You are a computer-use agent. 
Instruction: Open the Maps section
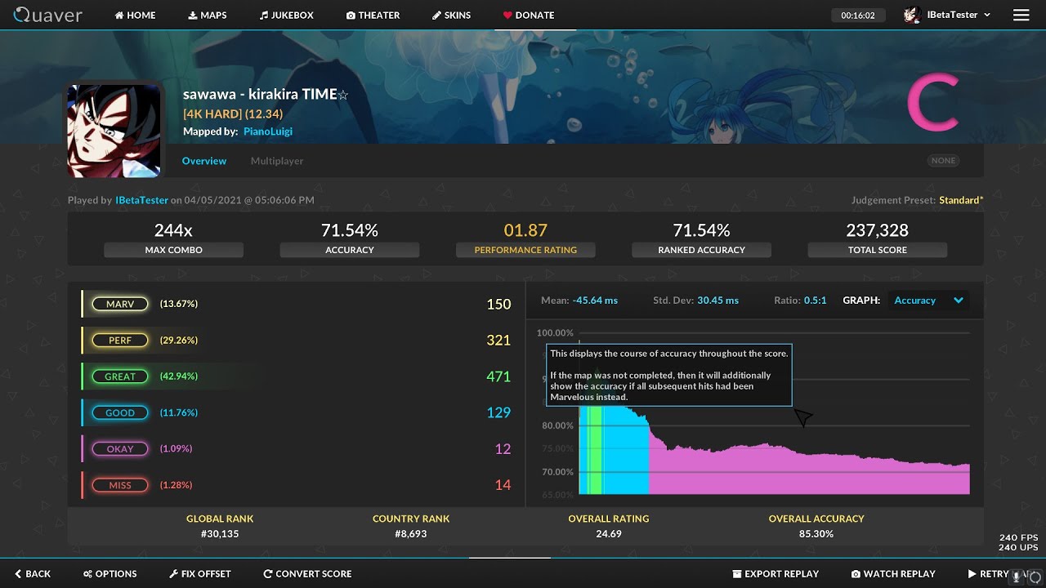[x=208, y=15]
